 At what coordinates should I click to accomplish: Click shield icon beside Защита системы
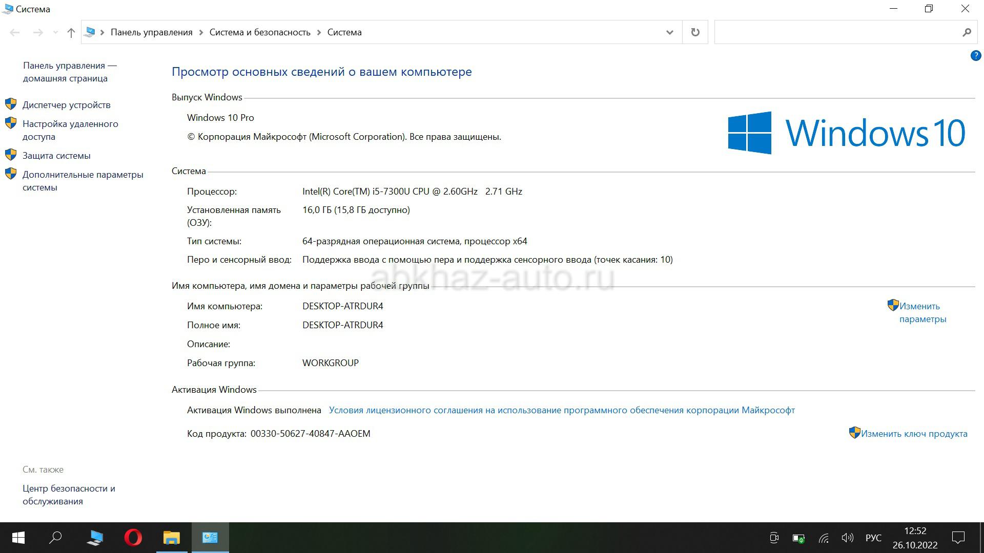[x=11, y=155]
